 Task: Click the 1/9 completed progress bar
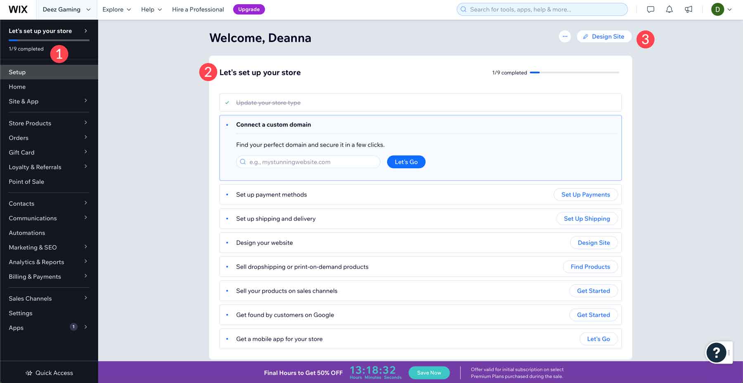click(49, 40)
